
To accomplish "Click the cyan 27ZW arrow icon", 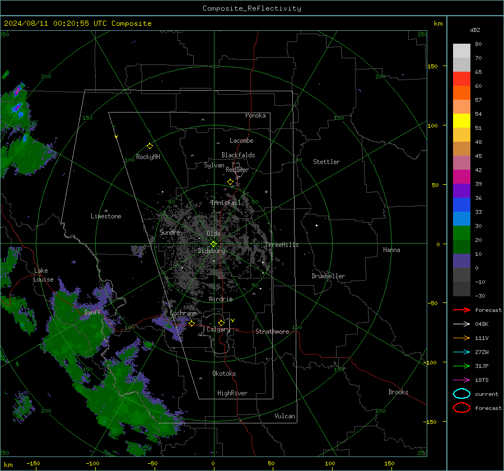I will pos(461,352).
